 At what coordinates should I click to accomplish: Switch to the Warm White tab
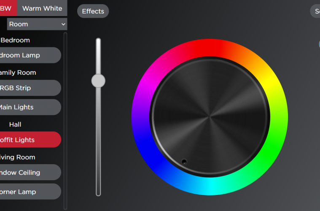(x=42, y=8)
